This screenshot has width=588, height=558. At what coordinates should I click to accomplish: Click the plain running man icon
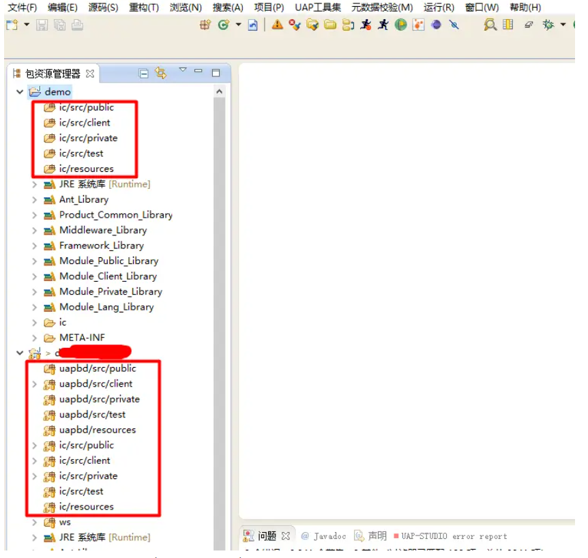[383, 25]
